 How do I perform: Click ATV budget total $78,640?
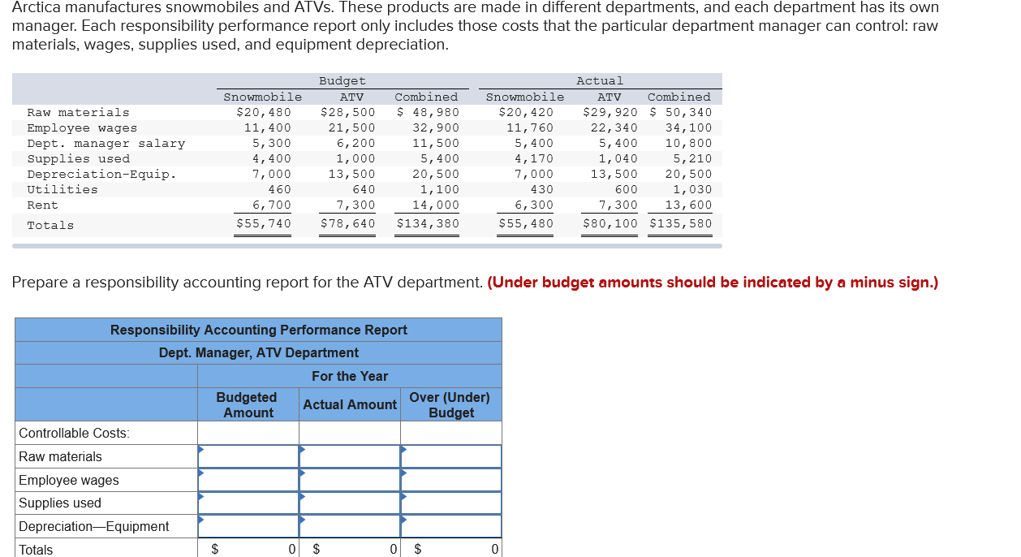(348, 223)
